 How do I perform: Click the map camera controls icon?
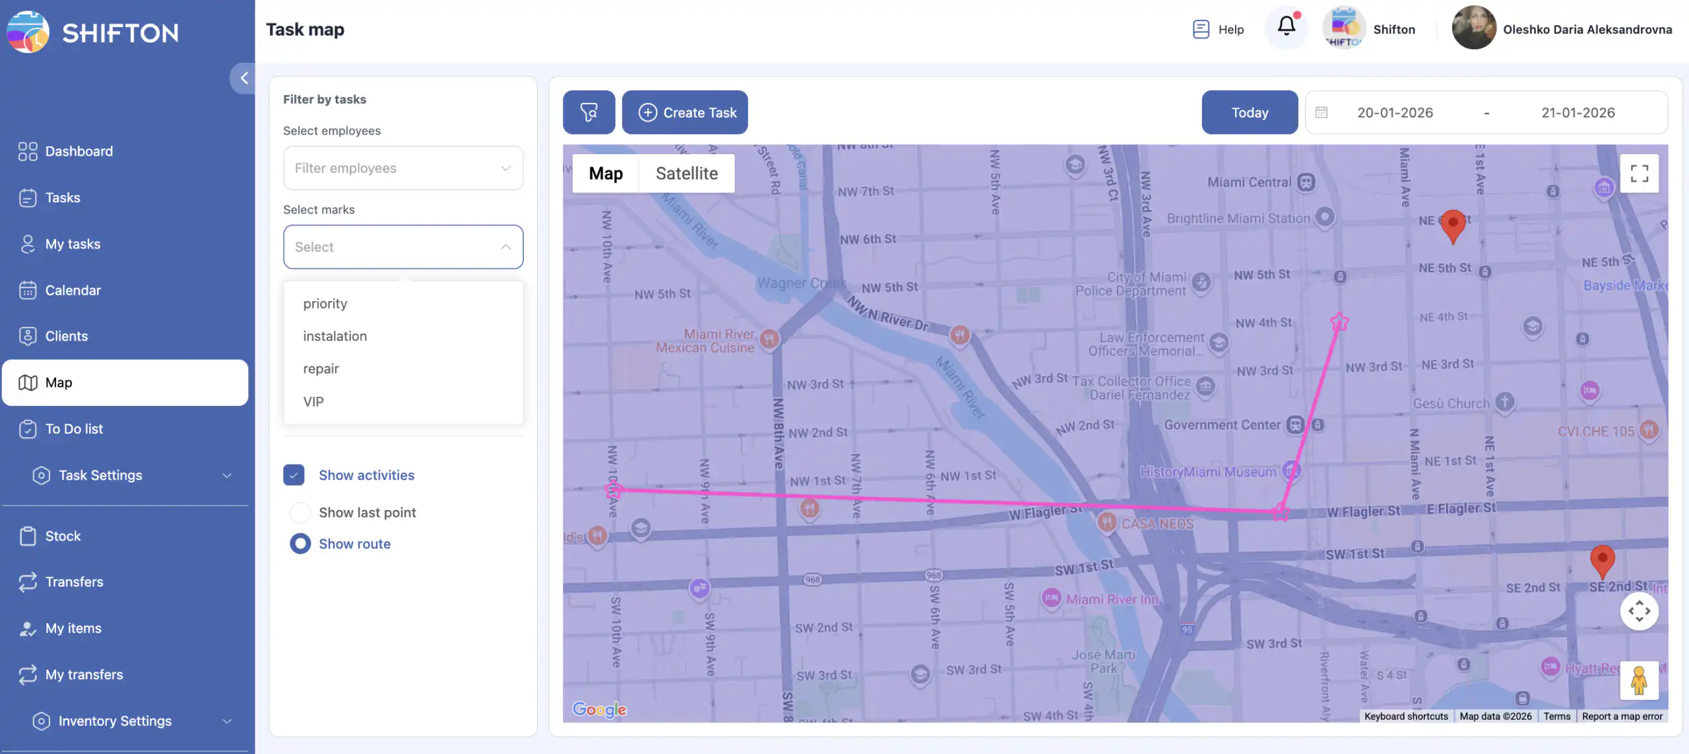click(x=1639, y=611)
